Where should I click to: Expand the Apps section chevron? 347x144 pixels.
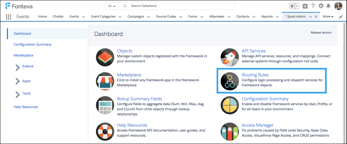17,81
